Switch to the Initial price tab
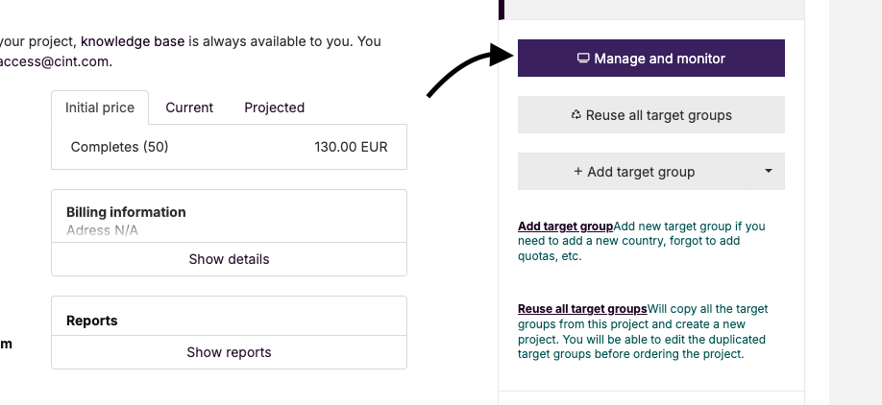 click(100, 107)
